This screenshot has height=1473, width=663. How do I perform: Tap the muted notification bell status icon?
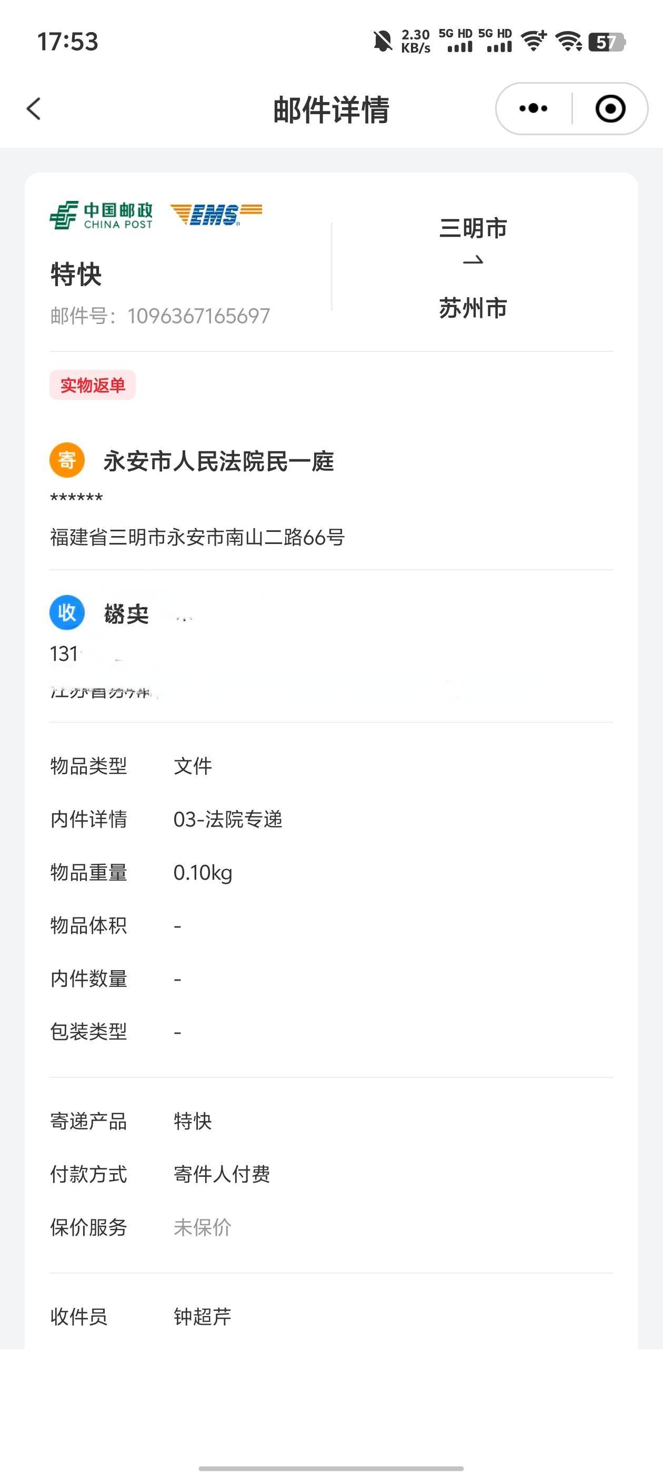coord(383,41)
